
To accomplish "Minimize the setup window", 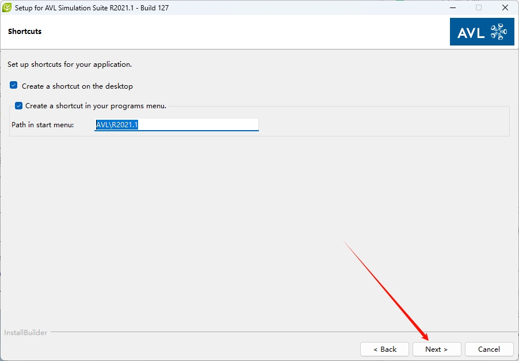I will point(452,8).
